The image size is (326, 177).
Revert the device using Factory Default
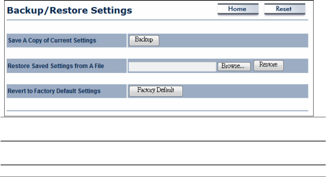point(156,91)
